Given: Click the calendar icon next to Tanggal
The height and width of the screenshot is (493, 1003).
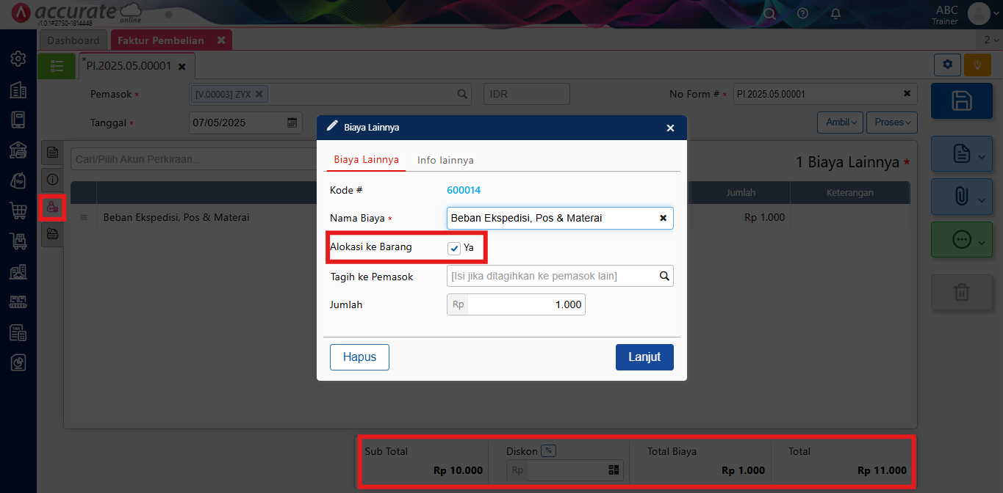Looking at the screenshot, I should coord(292,123).
